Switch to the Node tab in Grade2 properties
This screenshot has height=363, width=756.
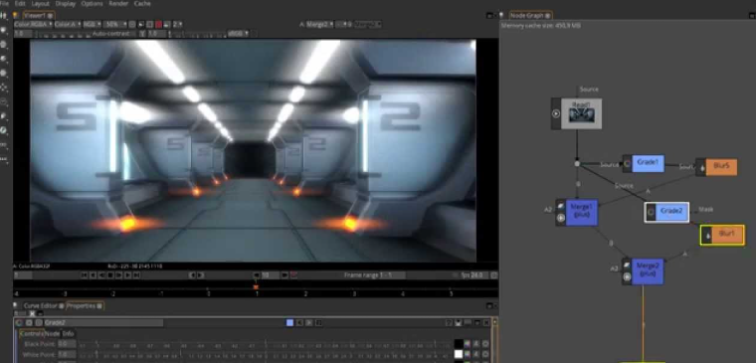[52, 333]
